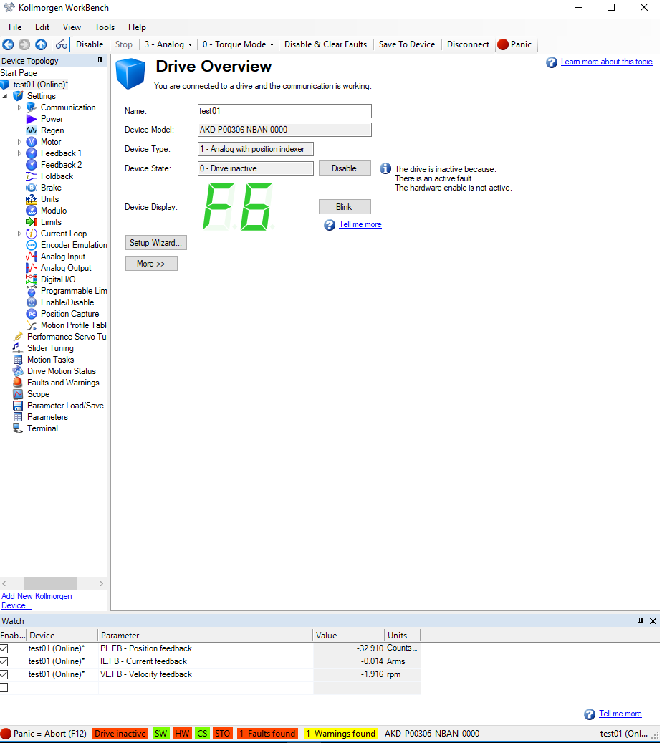Go back with the blue back arrow
This screenshot has height=743, width=662.
tap(8, 44)
